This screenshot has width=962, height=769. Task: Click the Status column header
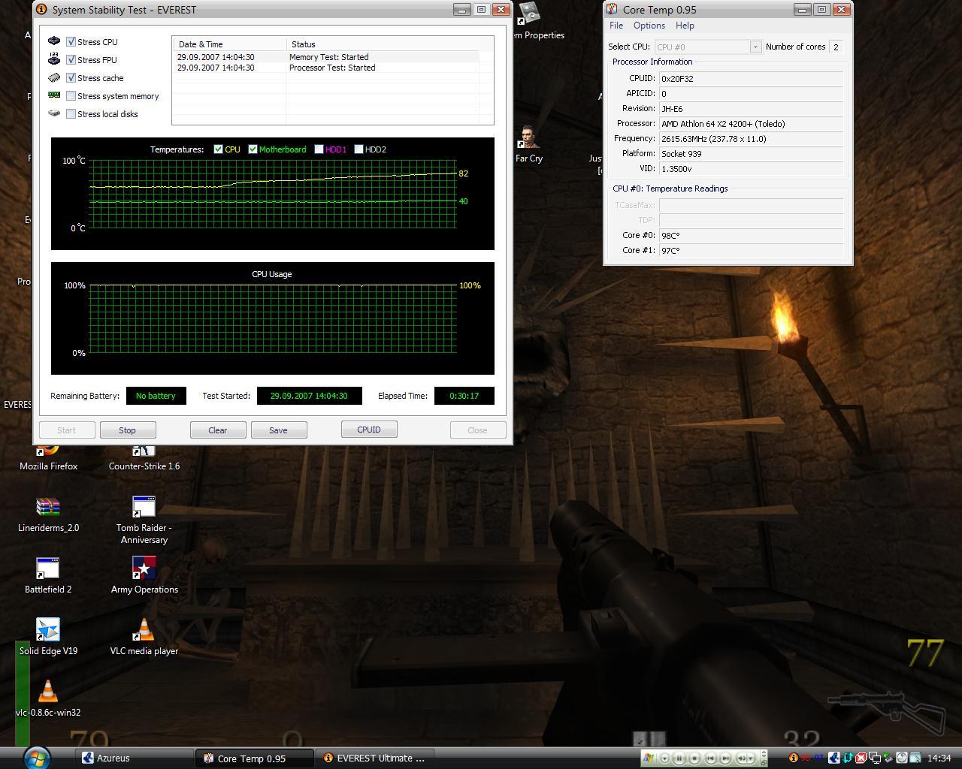(x=383, y=44)
